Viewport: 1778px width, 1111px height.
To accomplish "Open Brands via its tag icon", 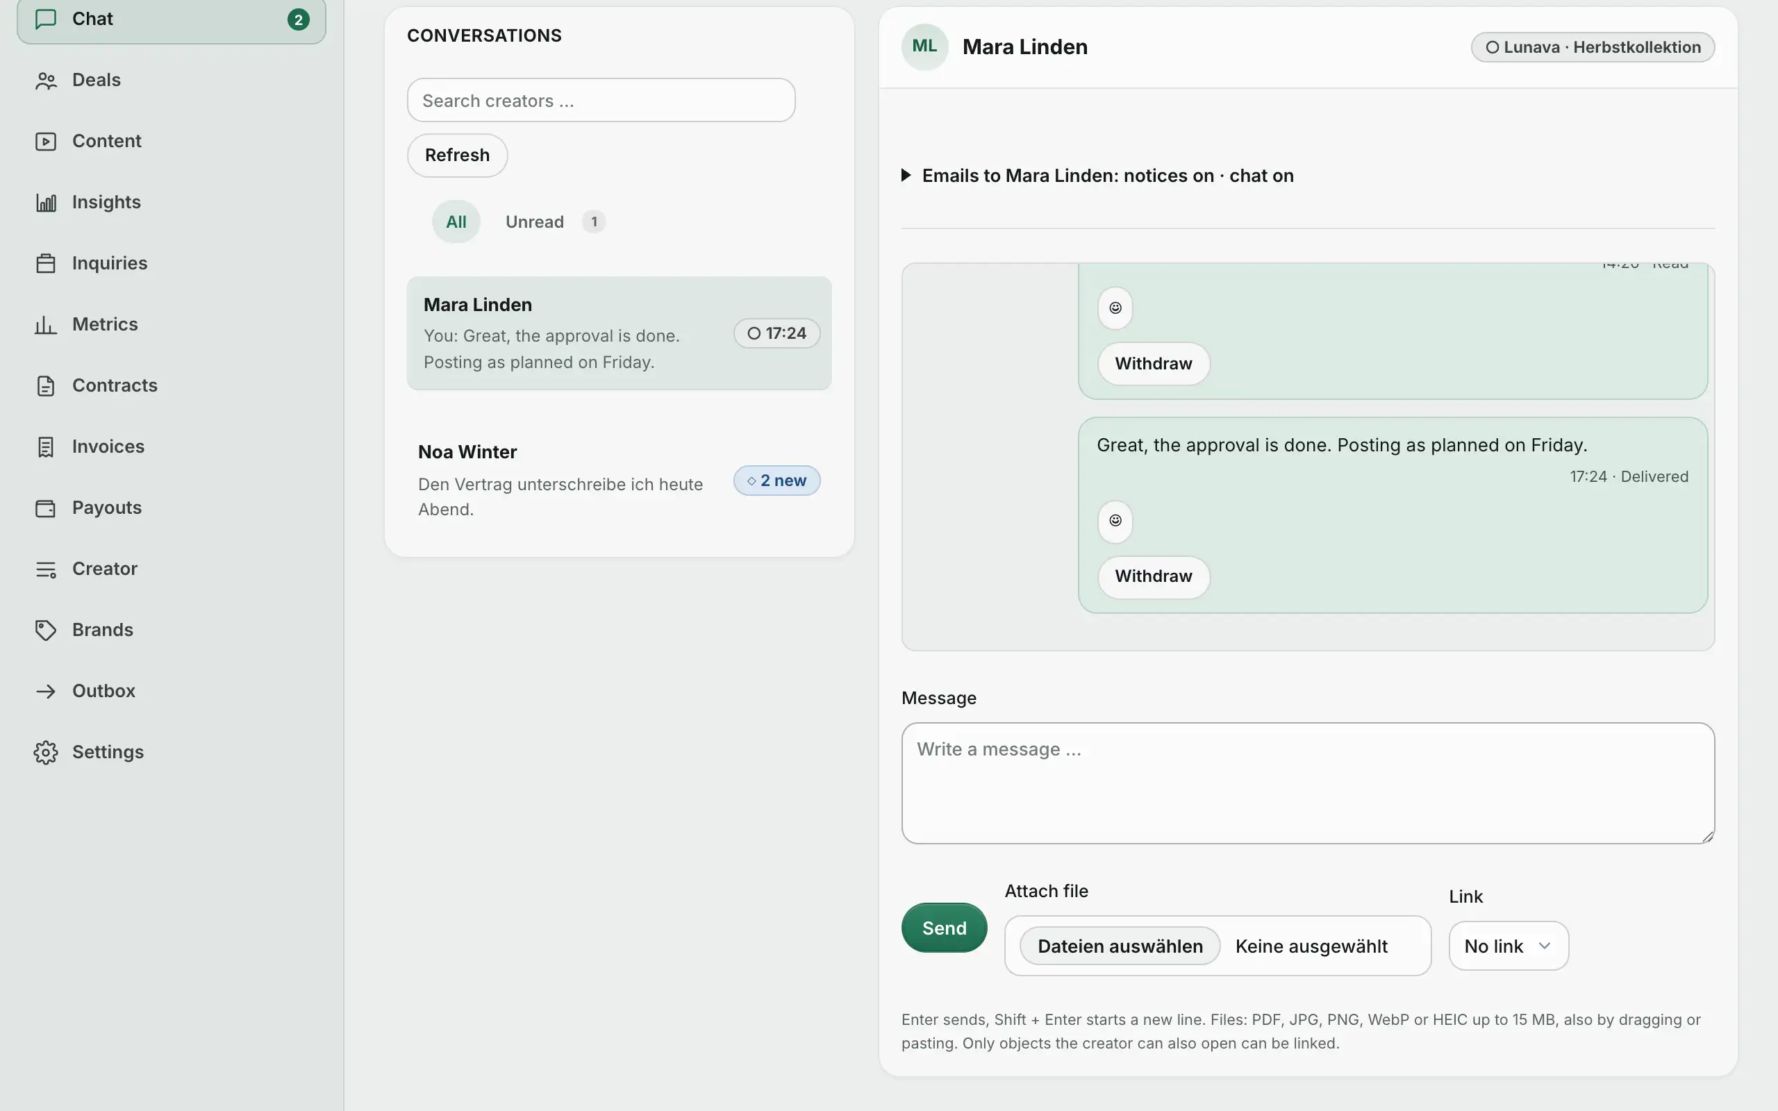I will (46, 630).
